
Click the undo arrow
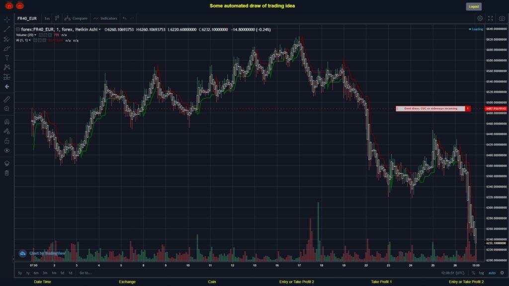click(125, 18)
